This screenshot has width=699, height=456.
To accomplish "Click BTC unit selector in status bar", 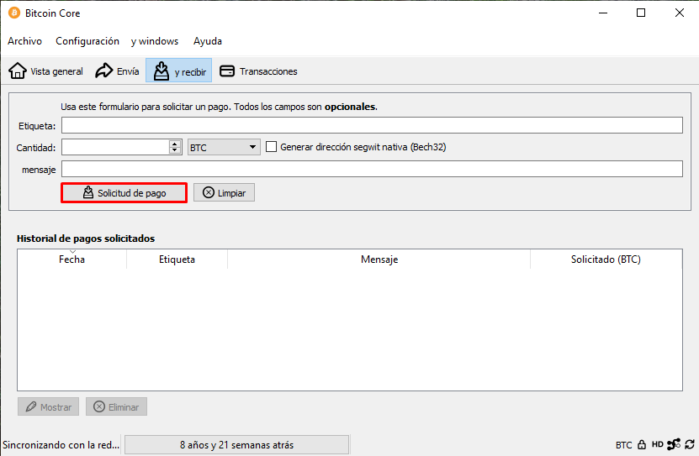I will (x=623, y=445).
